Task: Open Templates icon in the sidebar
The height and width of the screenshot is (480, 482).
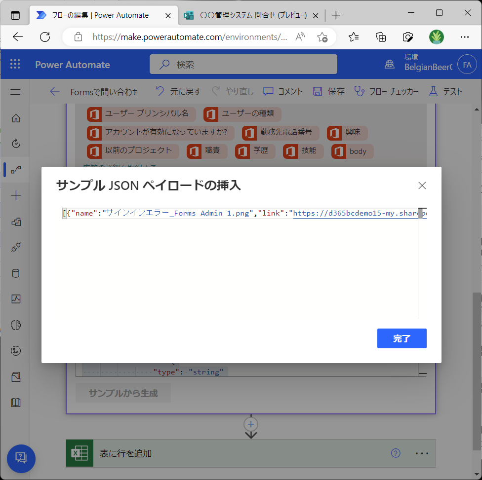Action: (16, 222)
